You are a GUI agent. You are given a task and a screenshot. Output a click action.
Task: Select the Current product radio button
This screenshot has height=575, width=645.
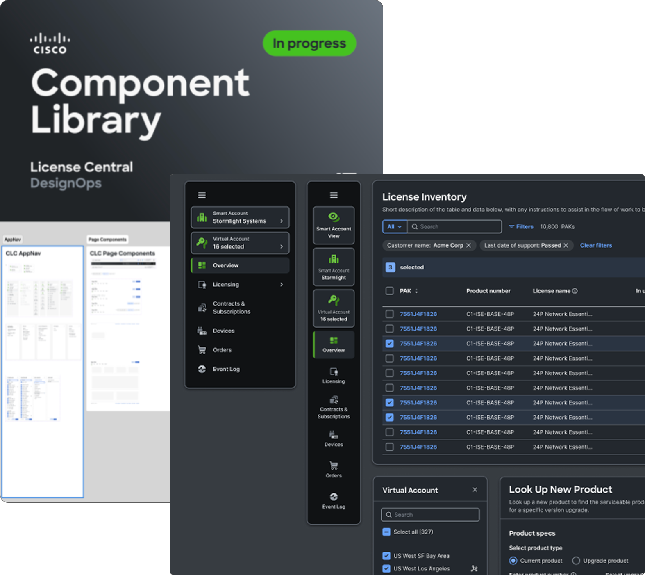513,561
